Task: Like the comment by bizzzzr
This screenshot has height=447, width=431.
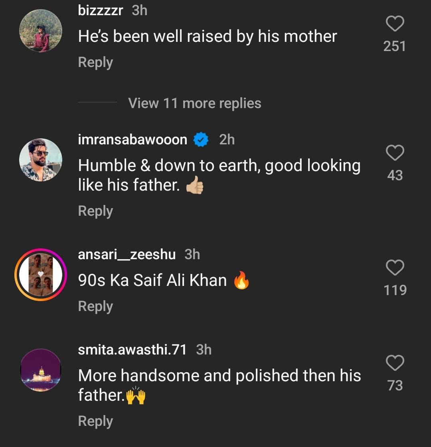Action: pyautogui.click(x=395, y=24)
